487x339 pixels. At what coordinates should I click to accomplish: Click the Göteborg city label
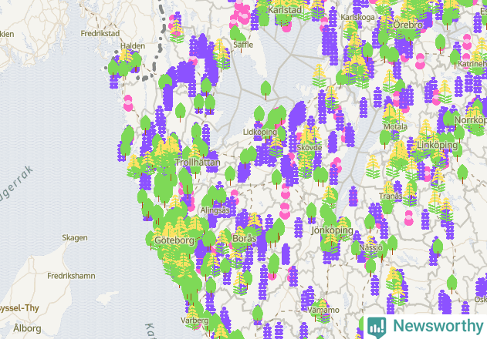[x=174, y=240]
